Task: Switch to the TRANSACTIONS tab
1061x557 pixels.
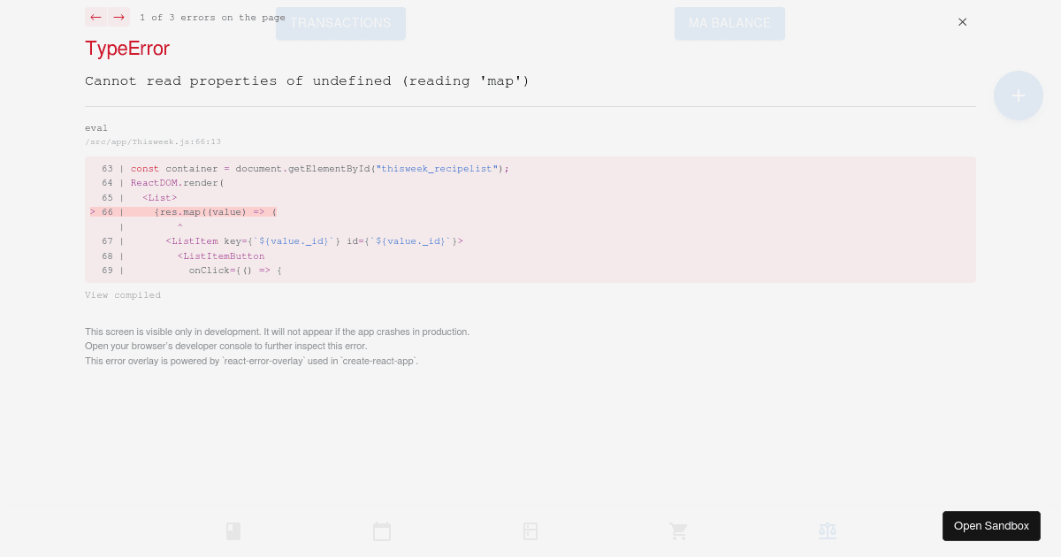Action: coord(341,24)
